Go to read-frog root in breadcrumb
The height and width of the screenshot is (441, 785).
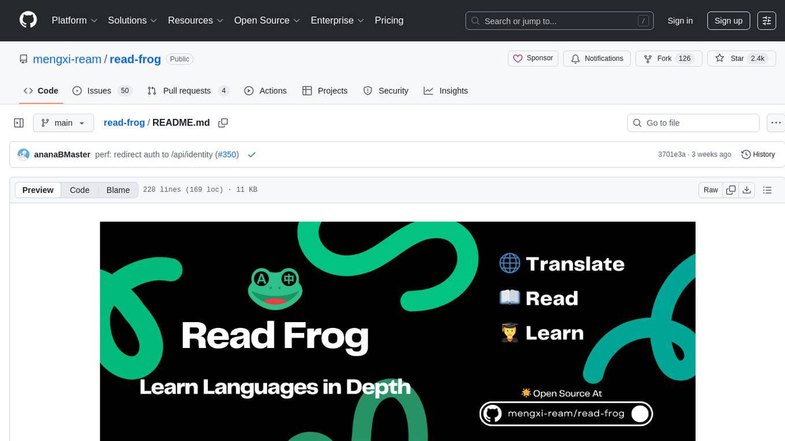pos(124,122)
